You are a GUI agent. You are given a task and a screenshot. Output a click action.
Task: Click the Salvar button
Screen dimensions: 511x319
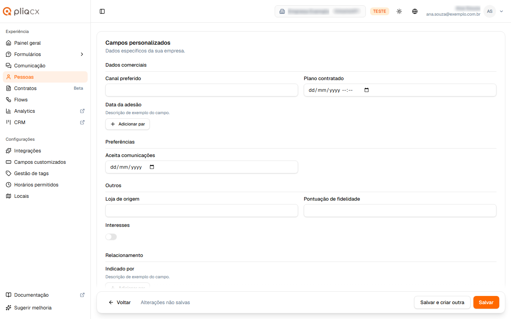coord(486,302)
